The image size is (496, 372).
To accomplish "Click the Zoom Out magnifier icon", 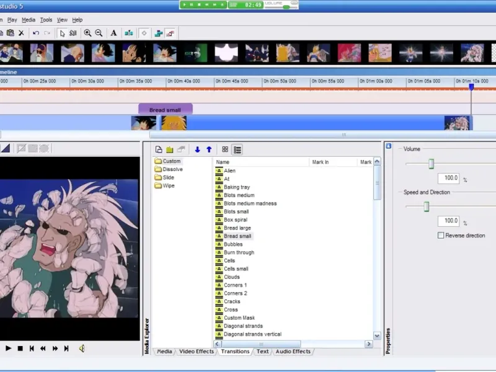I will 99,33.
